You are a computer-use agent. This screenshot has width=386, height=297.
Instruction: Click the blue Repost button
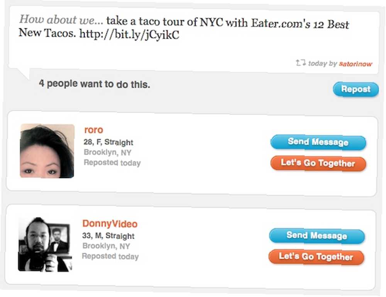point(356,89)
